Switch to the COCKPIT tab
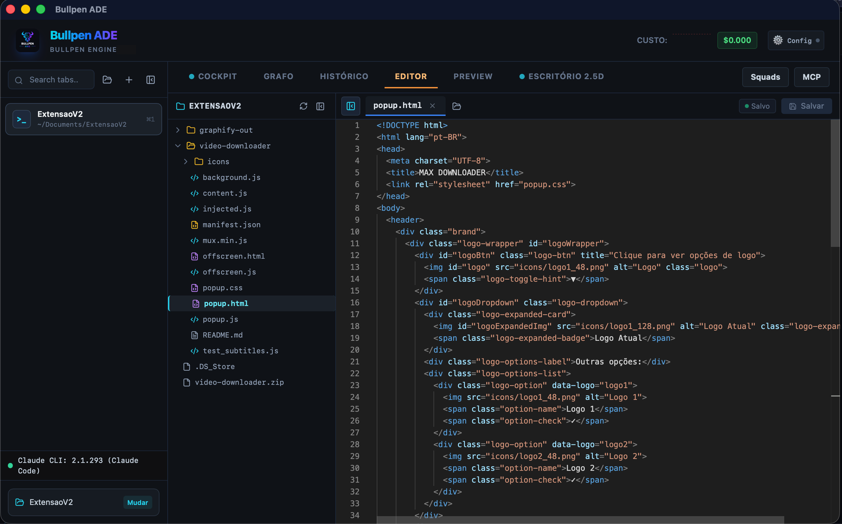This screenshot has width=842, height=524. coord(213,76)
